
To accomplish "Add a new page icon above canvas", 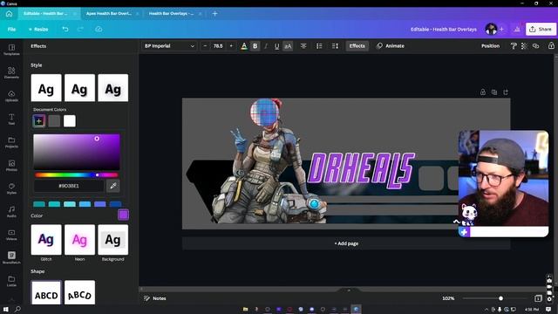I will pyautogui.click(x=506, y=92).
